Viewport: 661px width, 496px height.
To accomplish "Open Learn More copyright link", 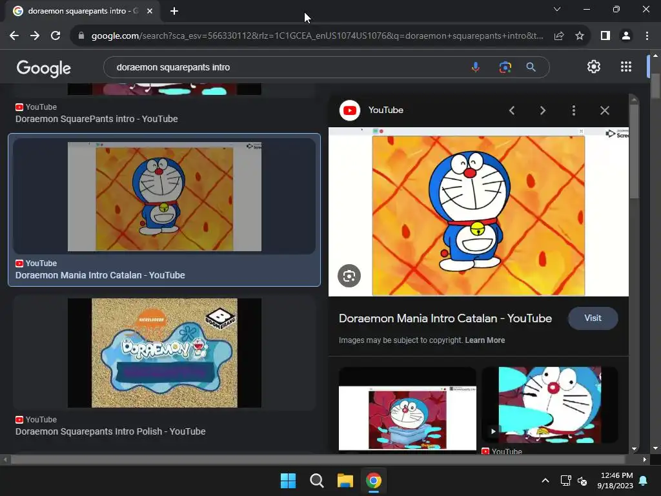I will [x=485, y=340].
